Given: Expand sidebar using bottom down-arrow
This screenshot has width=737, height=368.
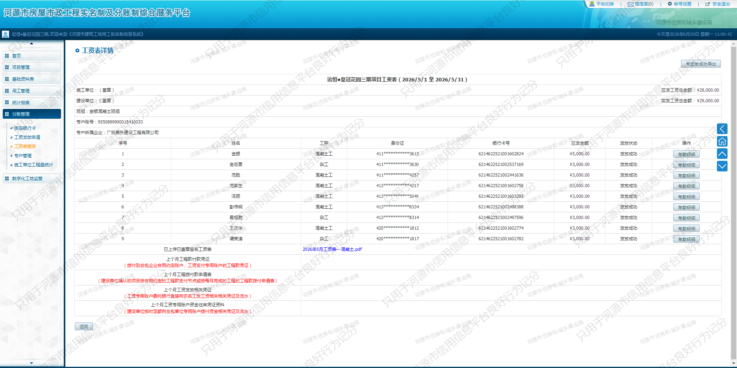Looking at the screenshot, I should pos(31,363).
